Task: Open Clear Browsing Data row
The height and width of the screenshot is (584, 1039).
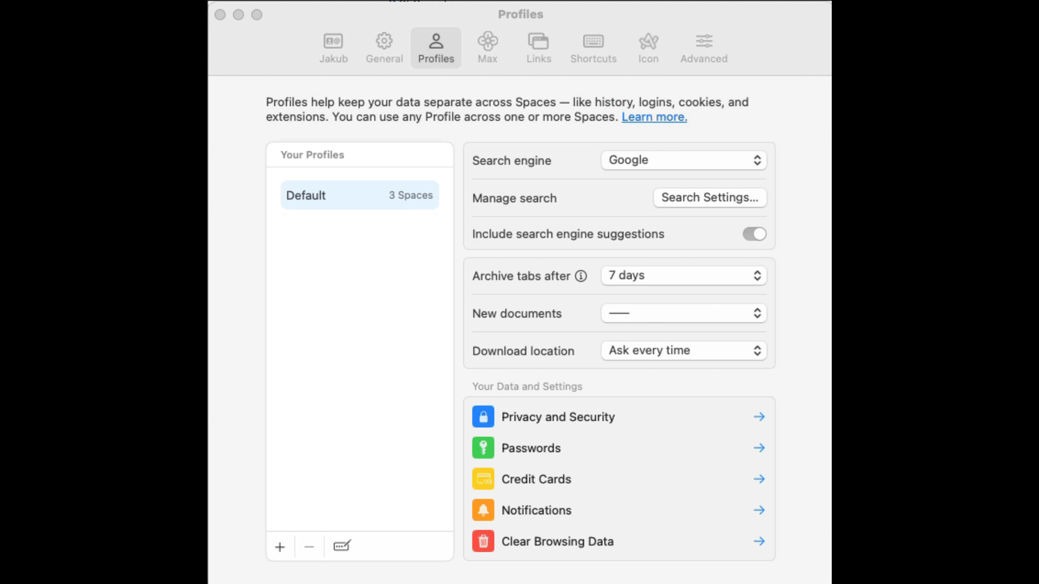Action: tap(619, 541)
